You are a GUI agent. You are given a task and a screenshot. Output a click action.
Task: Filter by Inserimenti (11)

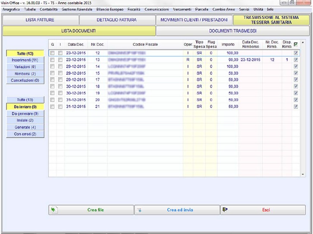pos(25,60)
